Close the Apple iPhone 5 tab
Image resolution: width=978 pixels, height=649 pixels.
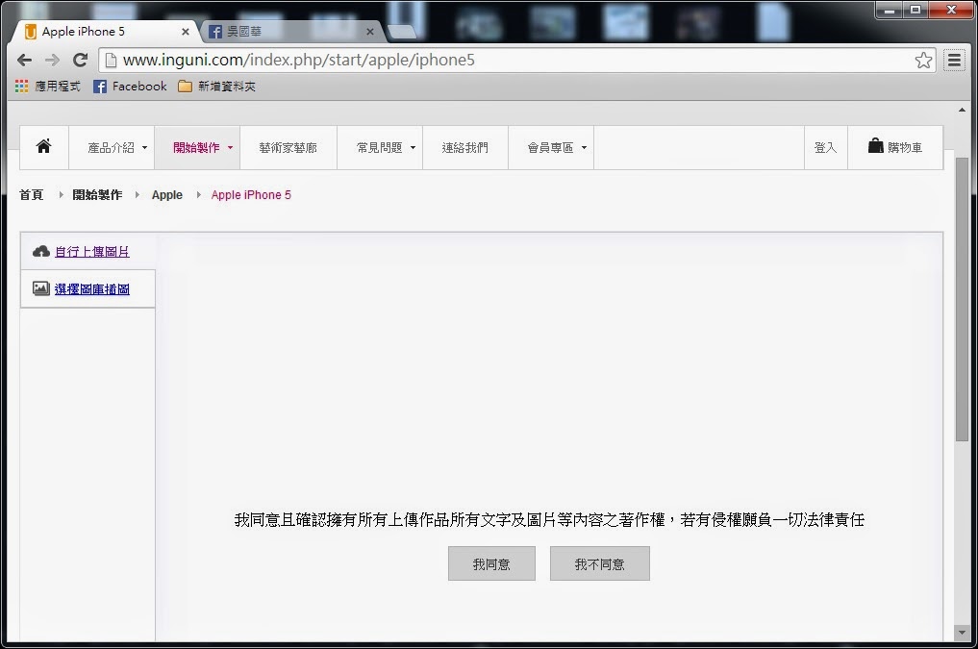coord(186,31)
